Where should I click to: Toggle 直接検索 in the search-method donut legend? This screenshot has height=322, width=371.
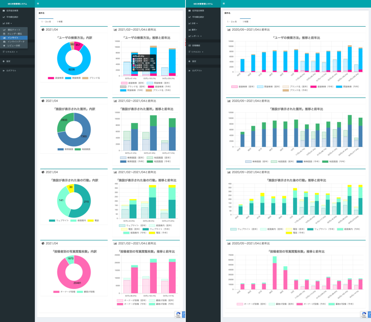point(56,78)
